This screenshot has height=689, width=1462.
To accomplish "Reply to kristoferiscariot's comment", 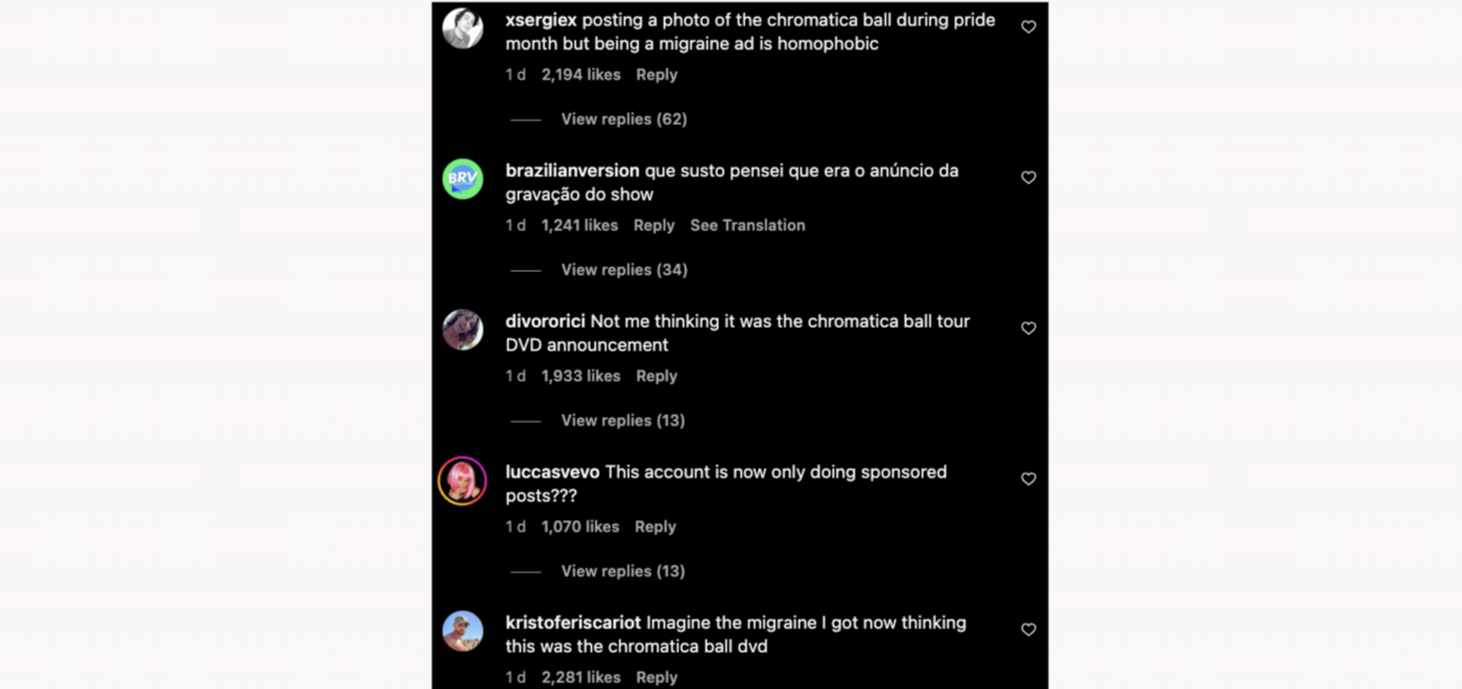I will point(657,677).
